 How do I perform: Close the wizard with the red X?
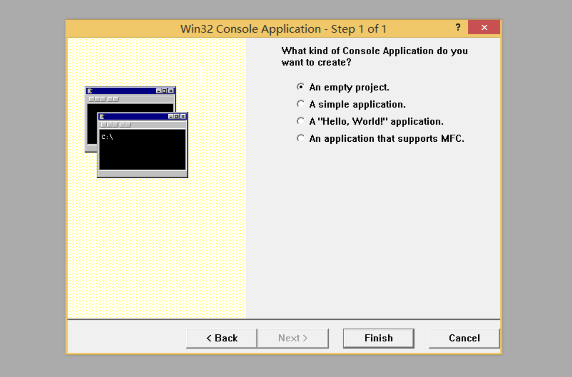pyautogui.click(x=484, y=28)
